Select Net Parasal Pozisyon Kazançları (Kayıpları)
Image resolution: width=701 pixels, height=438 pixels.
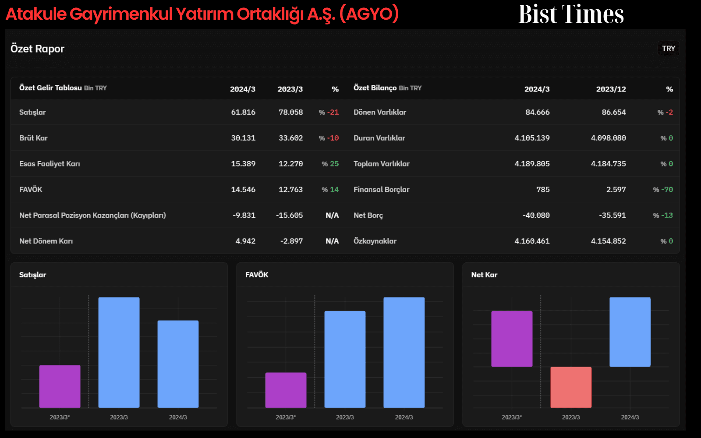tap(92, 215)
